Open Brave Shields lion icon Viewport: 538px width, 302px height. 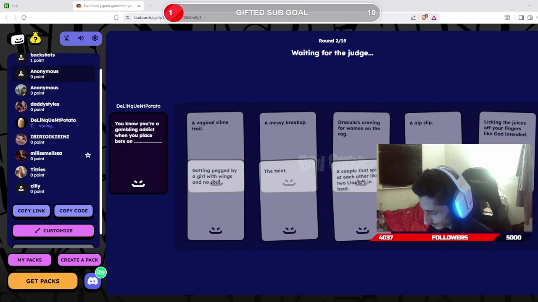(424, 17)
